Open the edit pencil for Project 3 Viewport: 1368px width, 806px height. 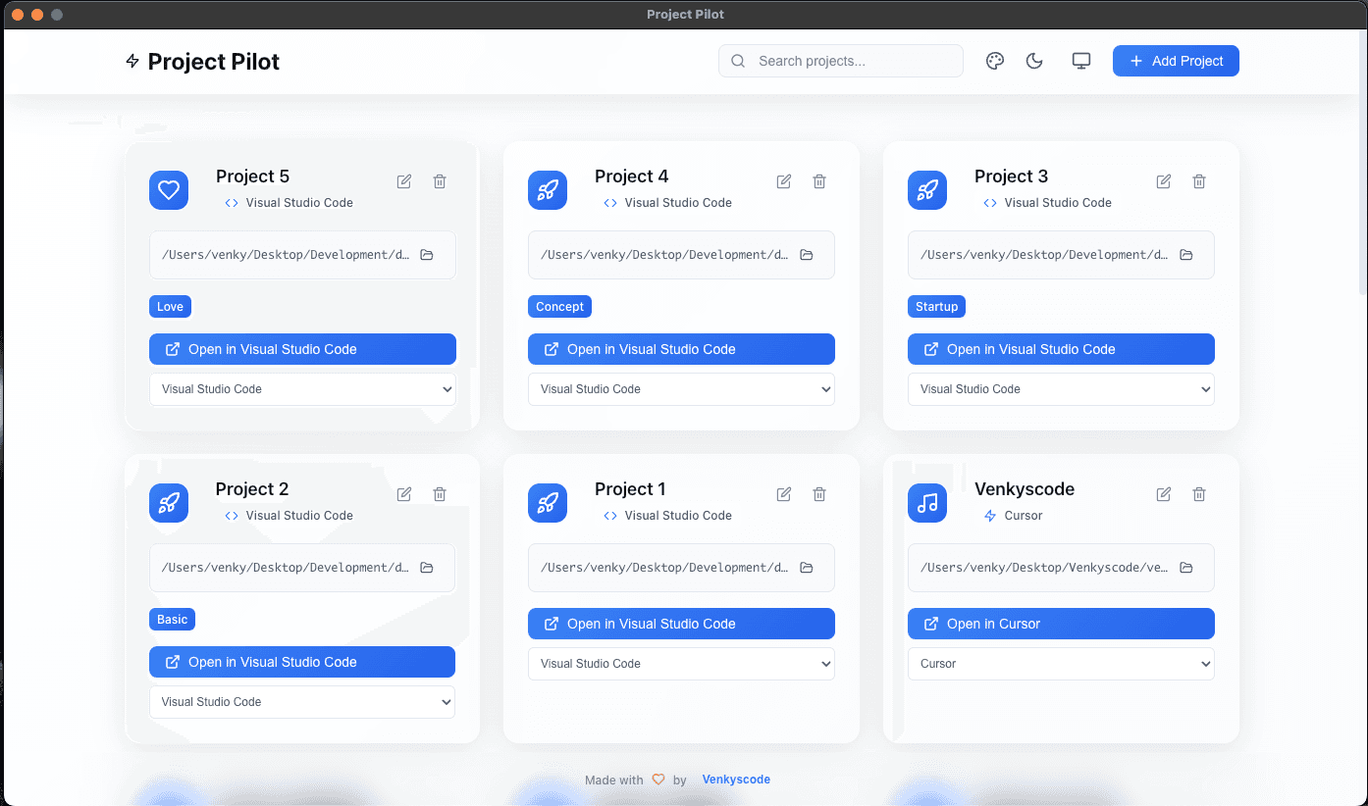tap(1163, 181)
